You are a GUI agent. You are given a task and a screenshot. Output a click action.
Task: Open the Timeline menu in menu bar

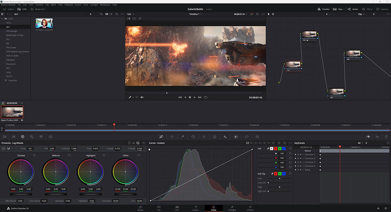pyautogui.click(x=39, y=5)
